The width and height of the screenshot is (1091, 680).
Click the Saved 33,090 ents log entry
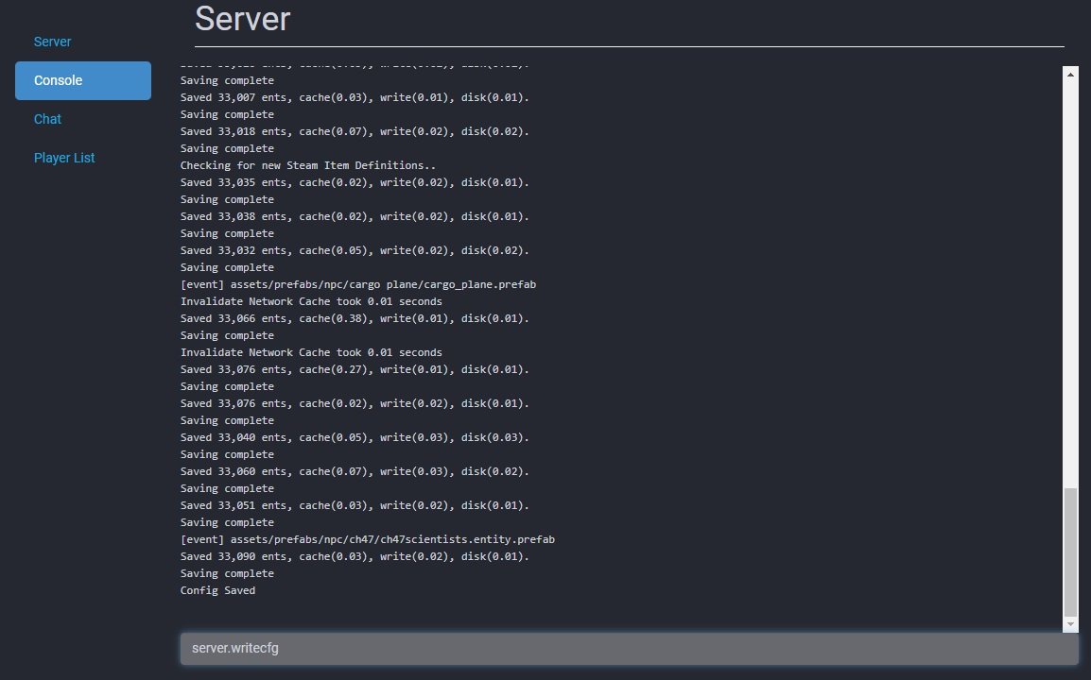click(355, 556)
